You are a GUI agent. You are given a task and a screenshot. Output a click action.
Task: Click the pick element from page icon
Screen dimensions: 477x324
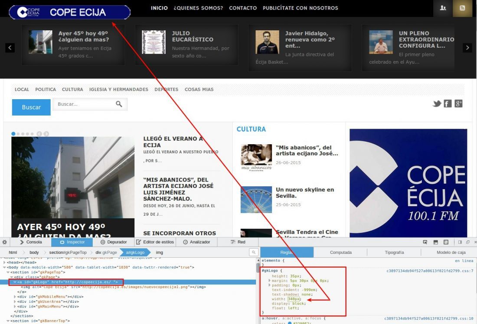coord(425,242)
